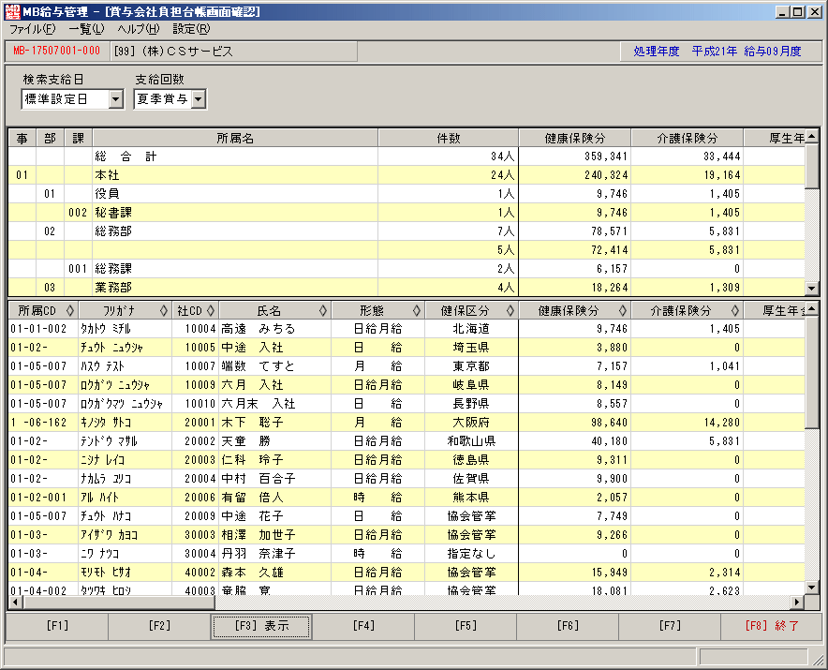Image resolution: width=828 pixels, height=670 pixels.
Task: Expand the 支給回数 夏季賞与 dropdown
Action: click(x=198, y=99)
